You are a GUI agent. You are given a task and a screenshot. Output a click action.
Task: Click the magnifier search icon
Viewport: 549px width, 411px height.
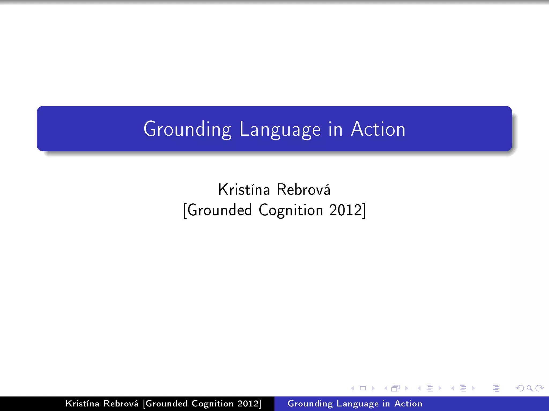click(529, 388)
